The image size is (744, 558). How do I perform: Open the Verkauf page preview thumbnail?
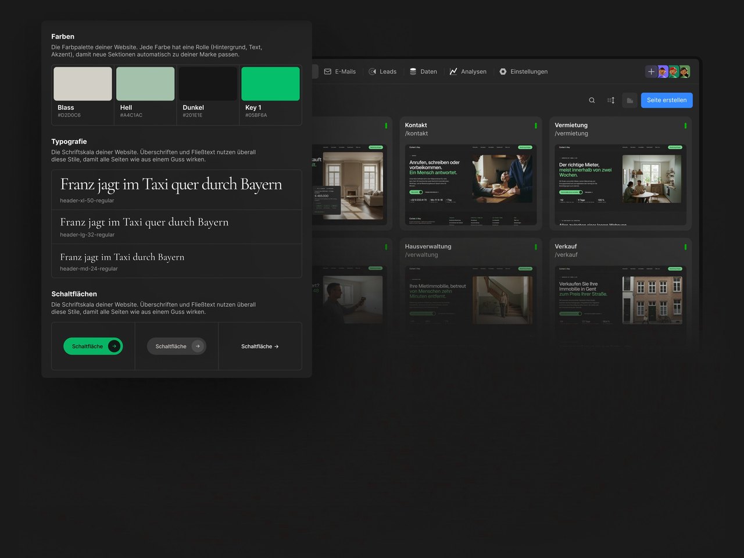tap(620, 306)
